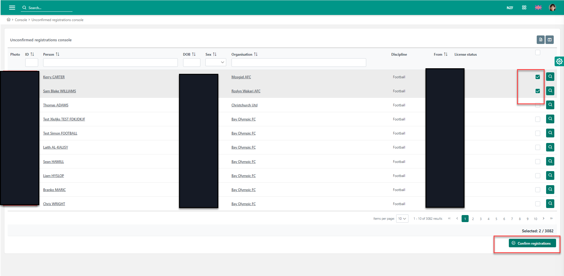The image size is (564, 276).
Task: Uncheck the Kerry CARTER registration checkbox
Action: pyautogui.click(x=538, y=77)
